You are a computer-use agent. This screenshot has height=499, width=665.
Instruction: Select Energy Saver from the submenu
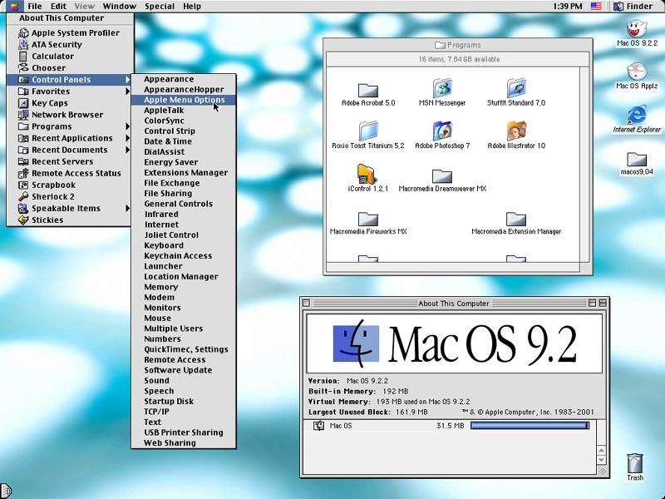coord(170,162)
